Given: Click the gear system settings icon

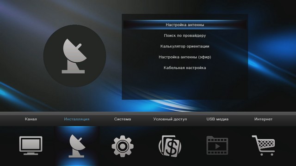Looking at the screenshot, I should tap(123, 146).
